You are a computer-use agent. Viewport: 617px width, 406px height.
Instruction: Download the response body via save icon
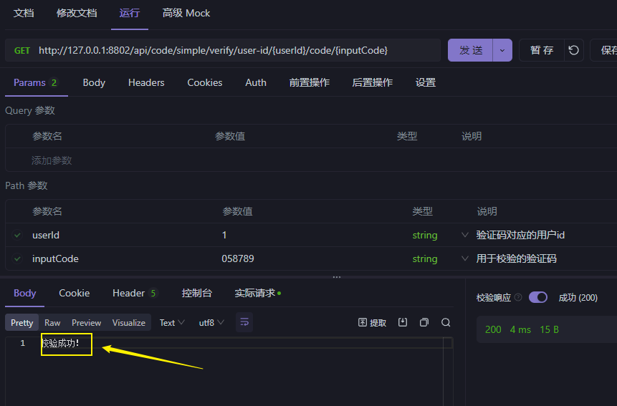coord(403,322)
